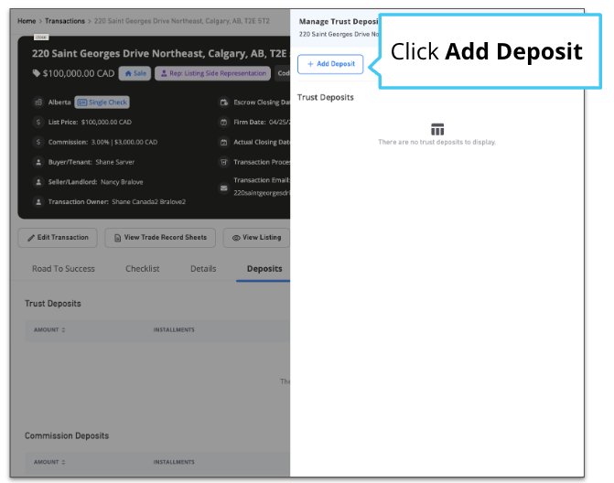Click the Firm Date calendar icon

click(x=224, y=122)
